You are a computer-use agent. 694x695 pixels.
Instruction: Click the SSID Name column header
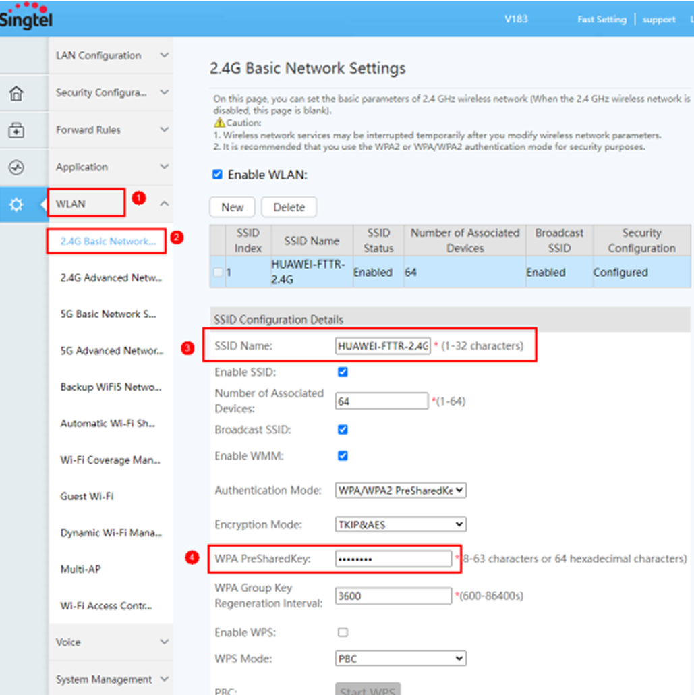312,241
